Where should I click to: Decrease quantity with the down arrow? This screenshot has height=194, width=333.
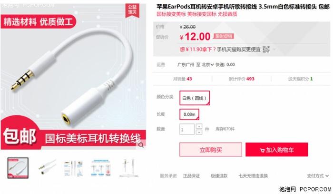[x=199, y=132]
